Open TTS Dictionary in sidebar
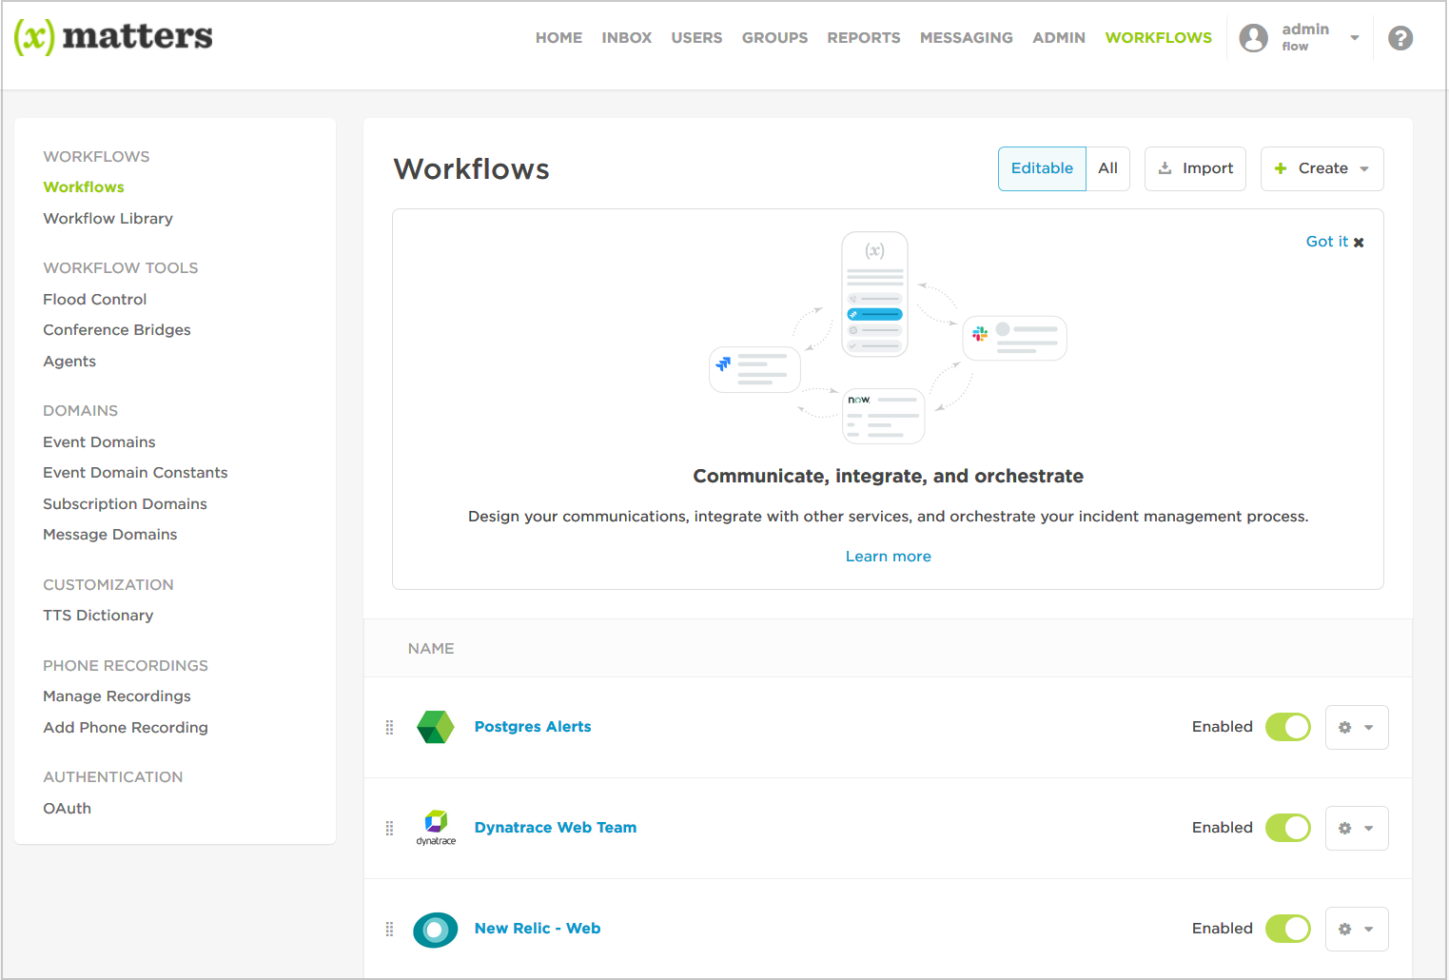Screen dimensions: 1449x980 98,616
